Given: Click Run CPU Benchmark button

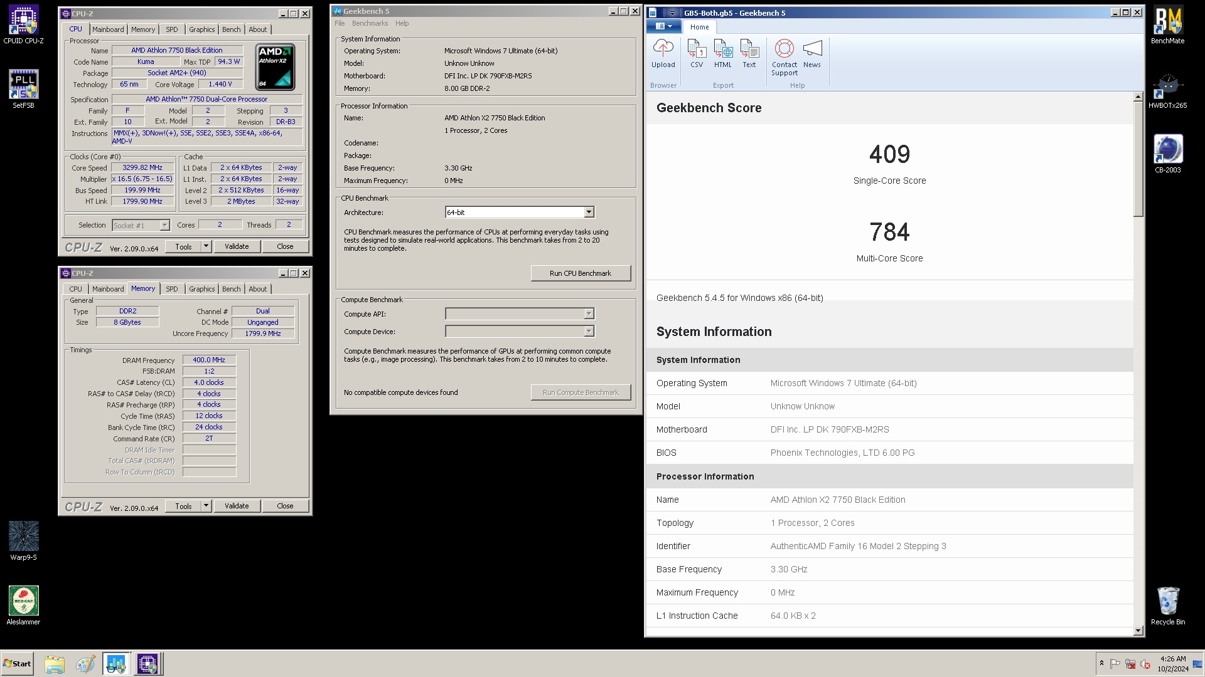Looking at the screenshot, I should click(x=581, y=273).
